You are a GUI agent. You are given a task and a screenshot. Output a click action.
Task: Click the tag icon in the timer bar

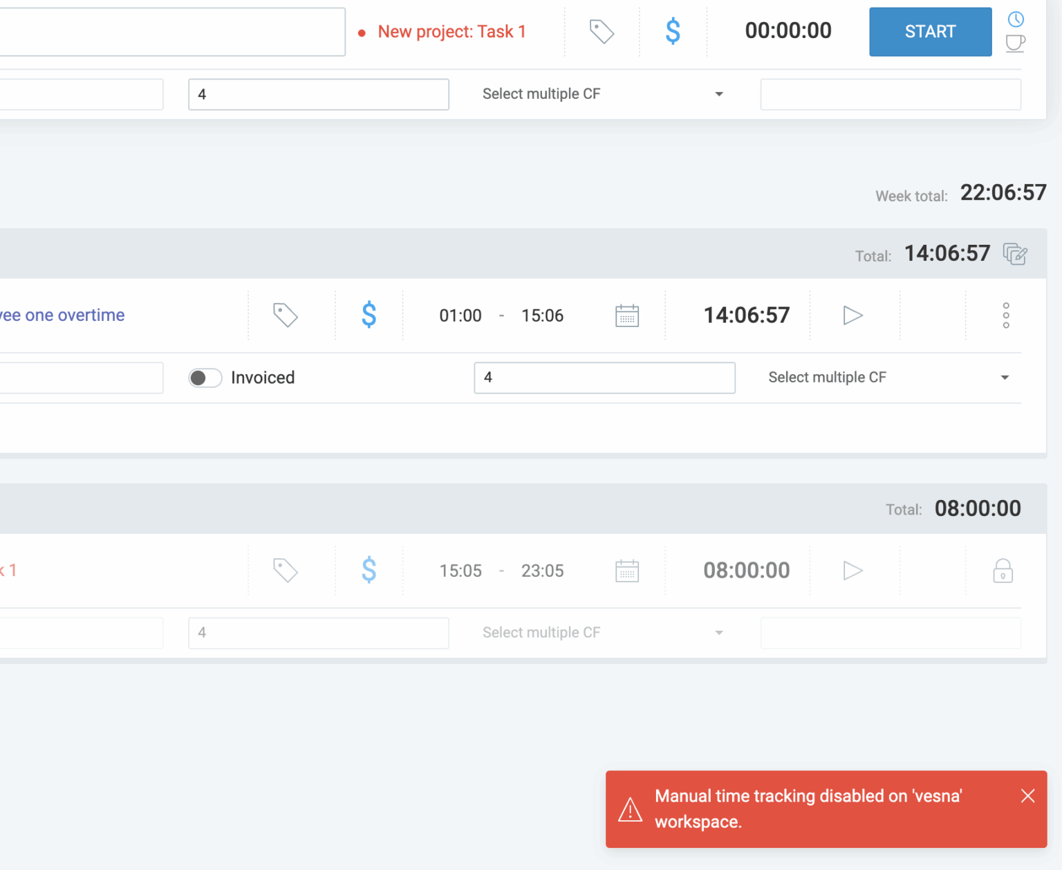pyautogui.click(x=602, y=32)
